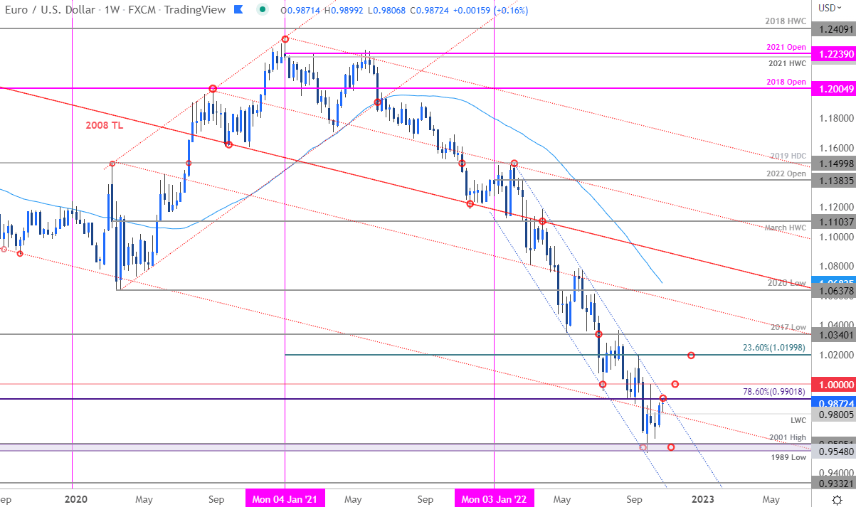Click the '2019 HDC' level label
This screenshot has width=856, height=507.
pos(788,156)
